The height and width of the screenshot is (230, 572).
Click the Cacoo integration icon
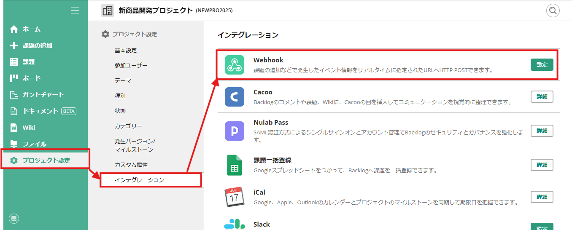click(x=235, y=97)
